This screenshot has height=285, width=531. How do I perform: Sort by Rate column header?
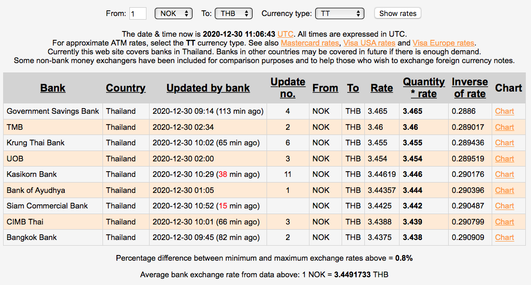(381, 88)
